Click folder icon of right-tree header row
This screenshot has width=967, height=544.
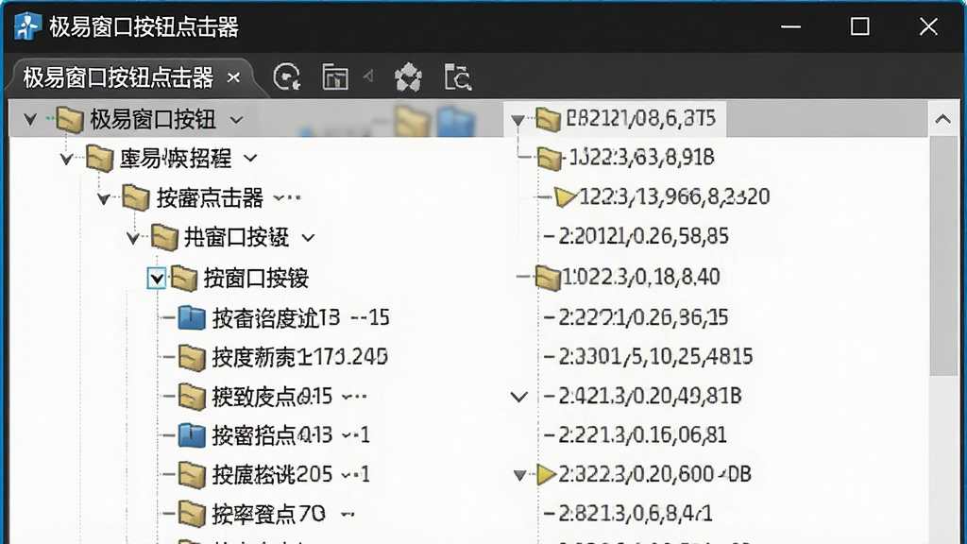pyautogui.click(x=548, y=118)
